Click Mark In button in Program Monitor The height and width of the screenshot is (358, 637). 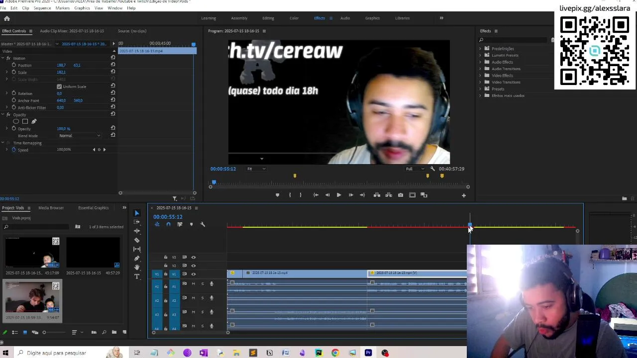pos(290,195)
